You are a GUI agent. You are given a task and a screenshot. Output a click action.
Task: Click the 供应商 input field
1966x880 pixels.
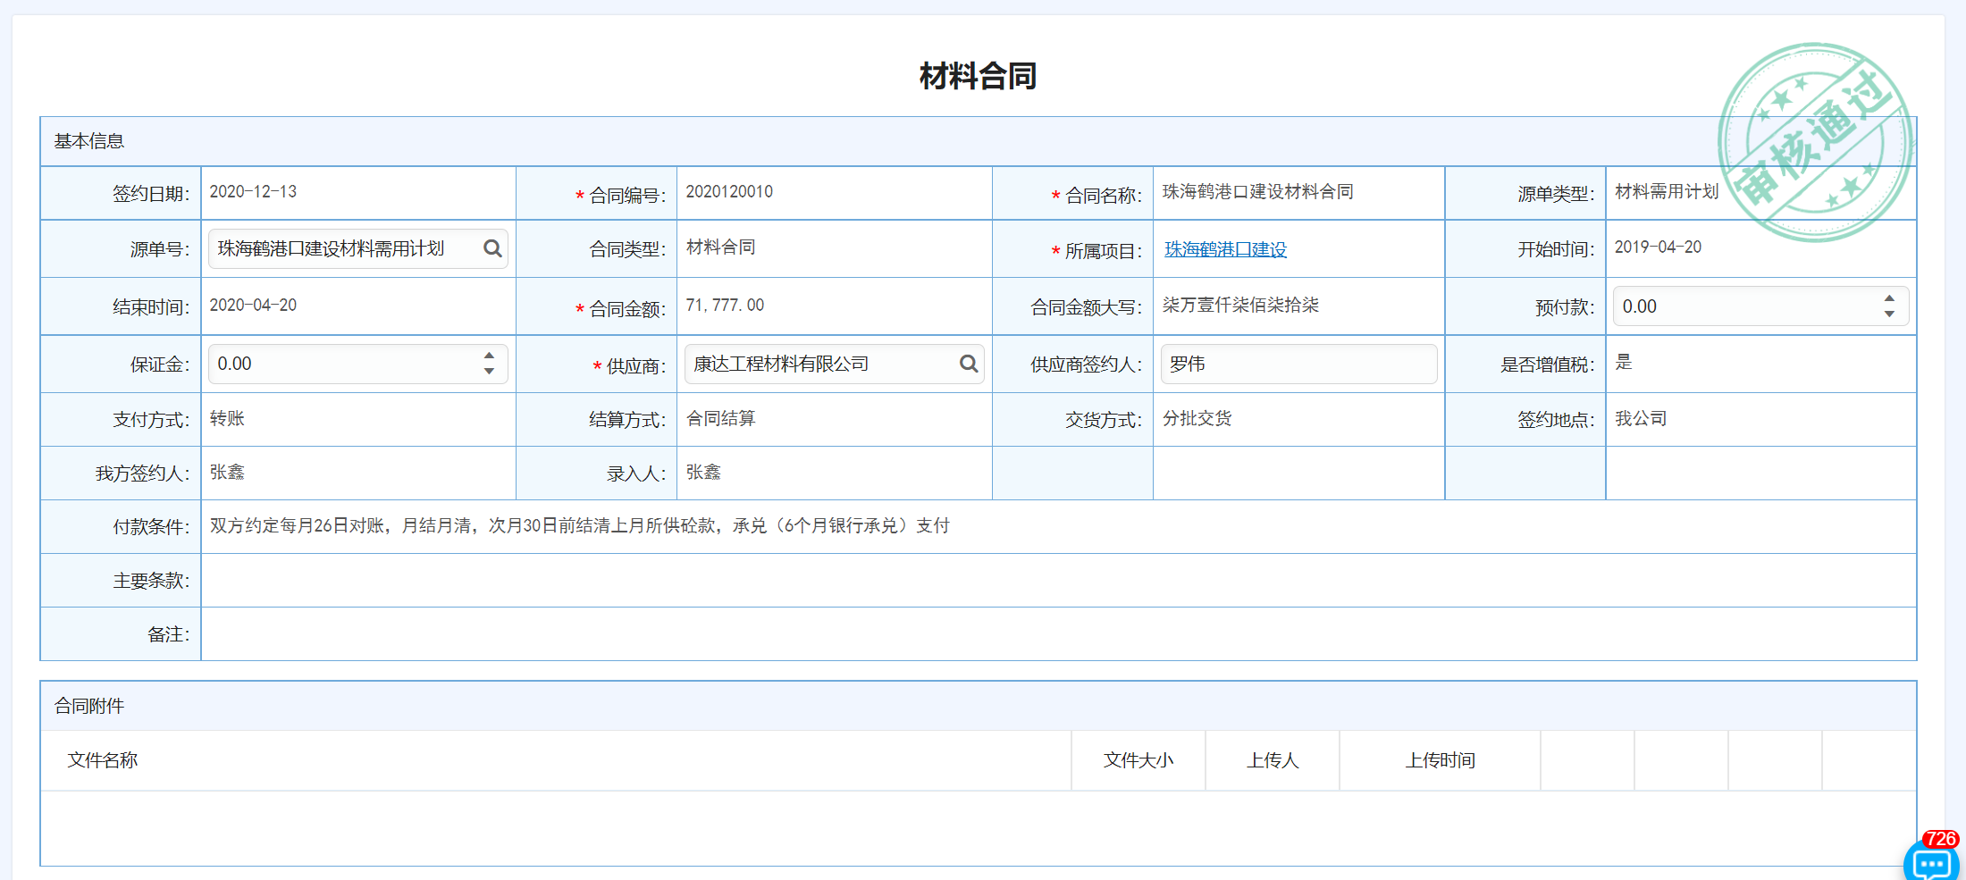pyautogui.click(x=818, y=364)
